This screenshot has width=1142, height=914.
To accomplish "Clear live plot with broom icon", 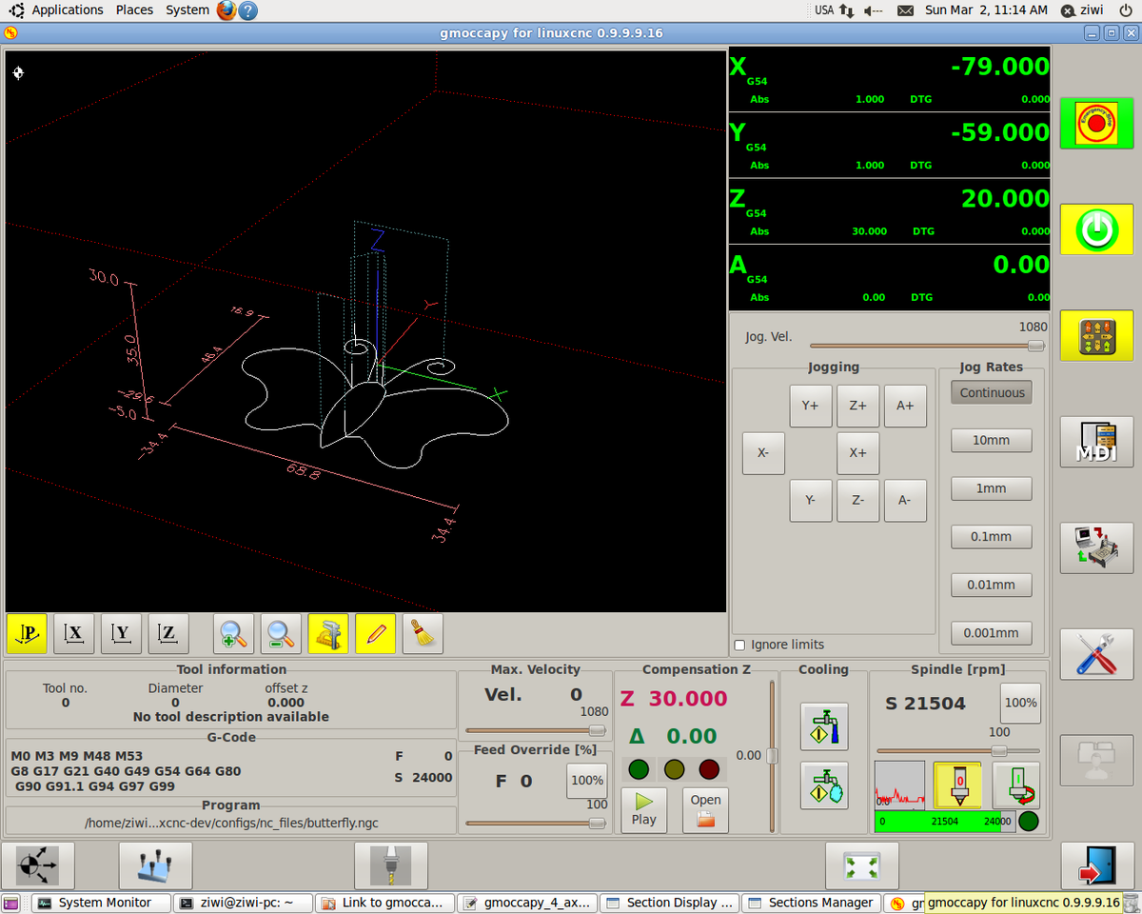I will pyautogui.click(x=423, y=633).
